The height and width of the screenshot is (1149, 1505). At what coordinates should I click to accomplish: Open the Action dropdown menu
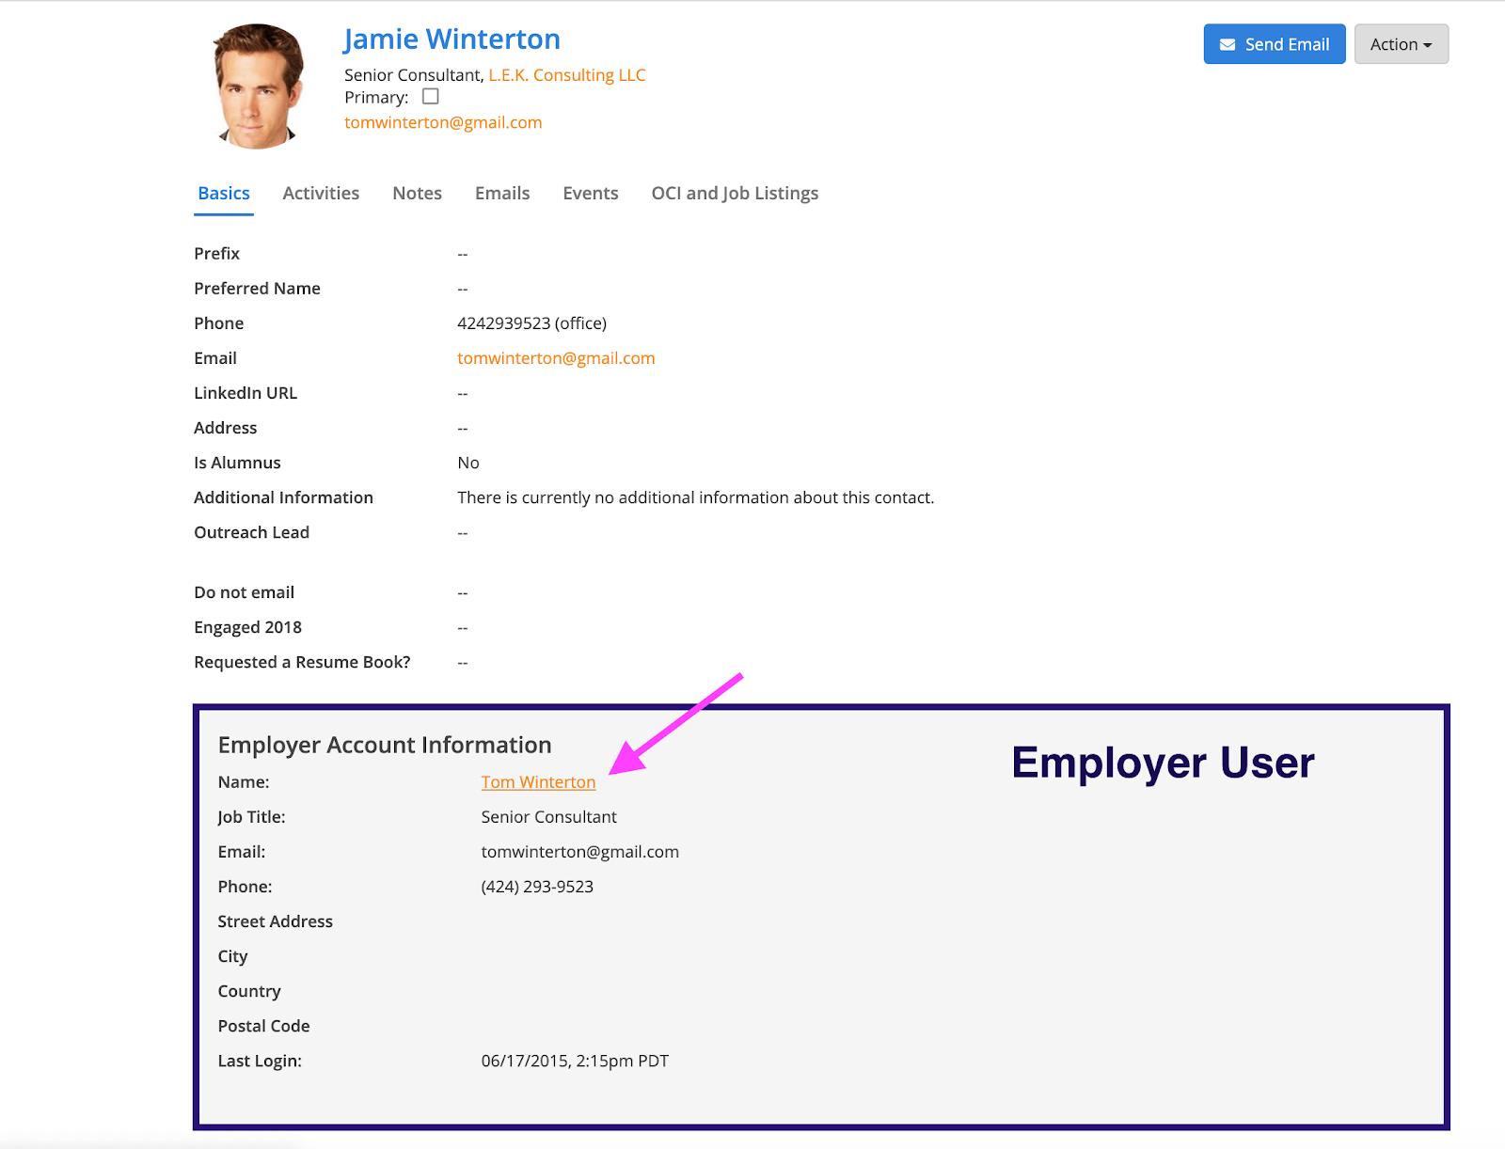pos(1401,44)
